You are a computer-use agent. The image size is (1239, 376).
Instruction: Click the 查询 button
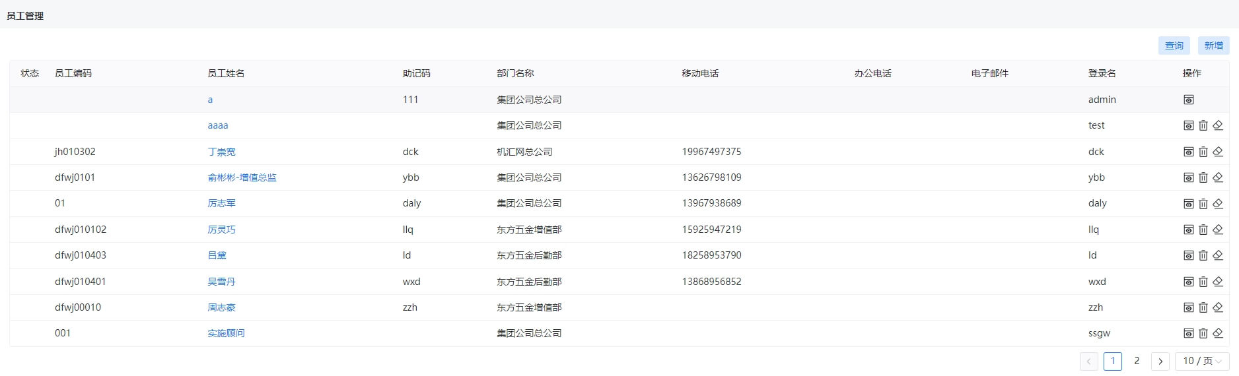[x=1174, y=46]
